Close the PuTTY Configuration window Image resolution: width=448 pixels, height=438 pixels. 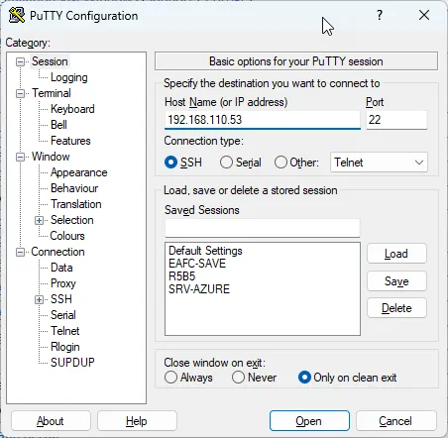coord(424,15)
